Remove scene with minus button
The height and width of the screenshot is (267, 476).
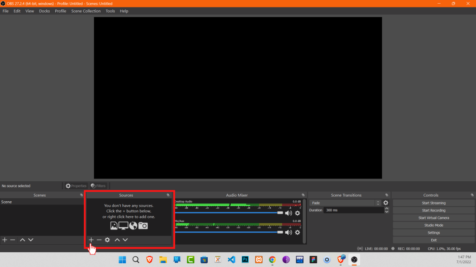point(13,240)
